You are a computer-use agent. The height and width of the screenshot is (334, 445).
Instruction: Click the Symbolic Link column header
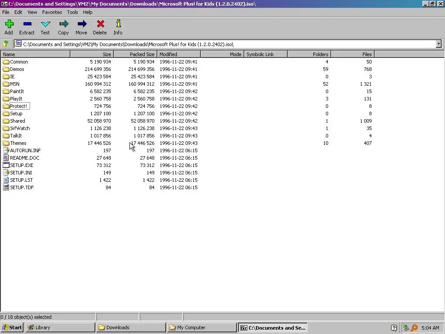(266, 54)
